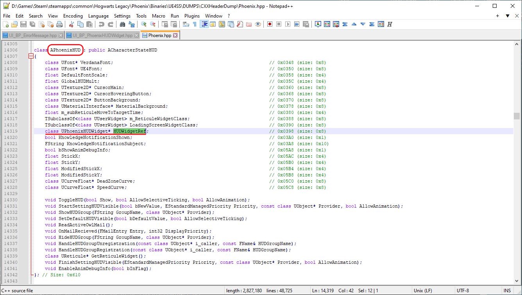
Task: Zoom in using the magnifier plus icon
Action: click(143, 24)
